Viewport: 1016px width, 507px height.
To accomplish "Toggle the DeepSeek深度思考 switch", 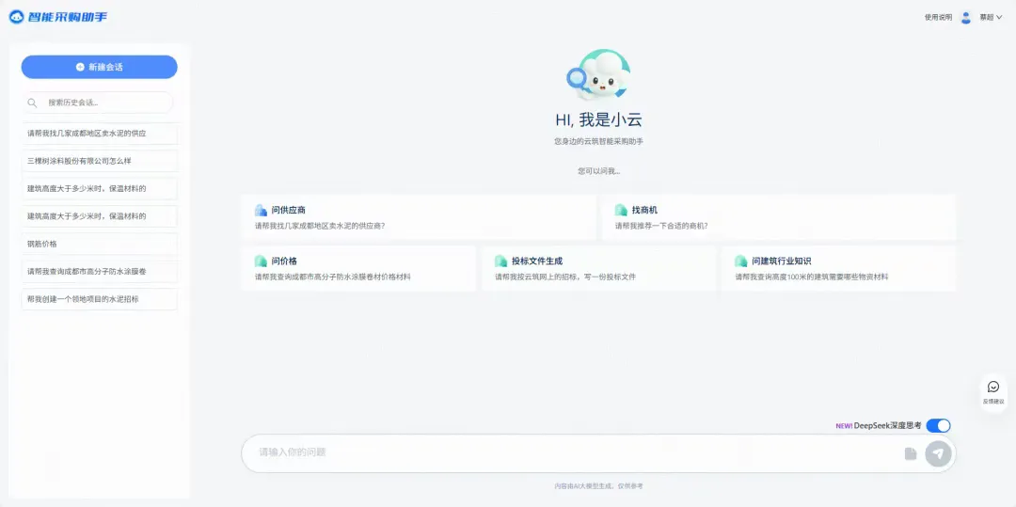I will (938, 425).
